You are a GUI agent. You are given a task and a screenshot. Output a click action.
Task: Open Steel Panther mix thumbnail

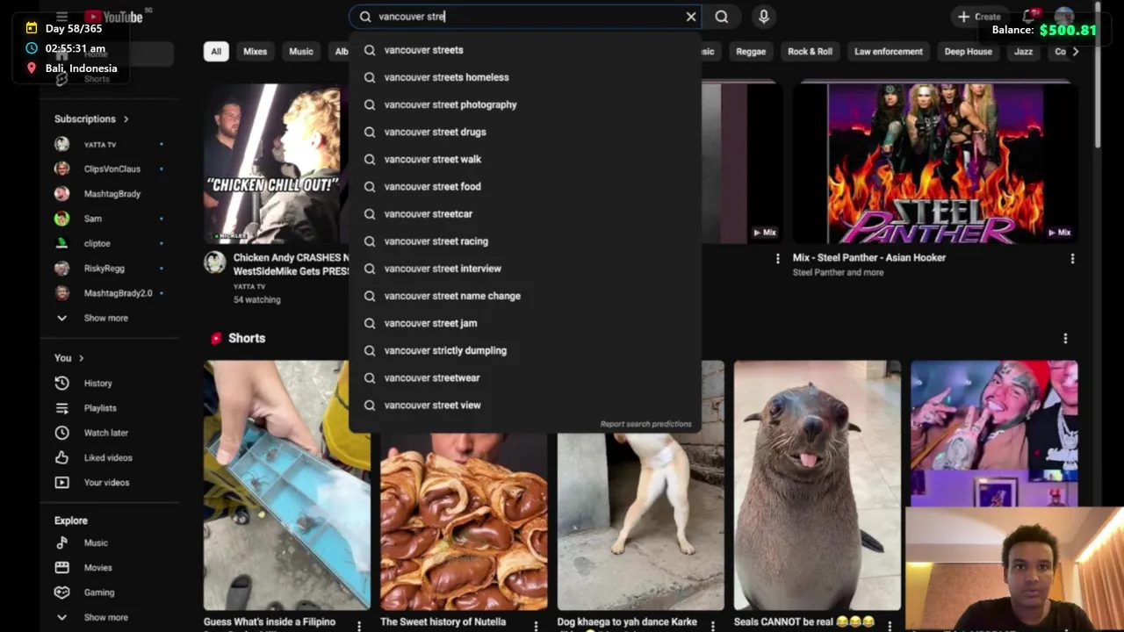click(935, 163)
